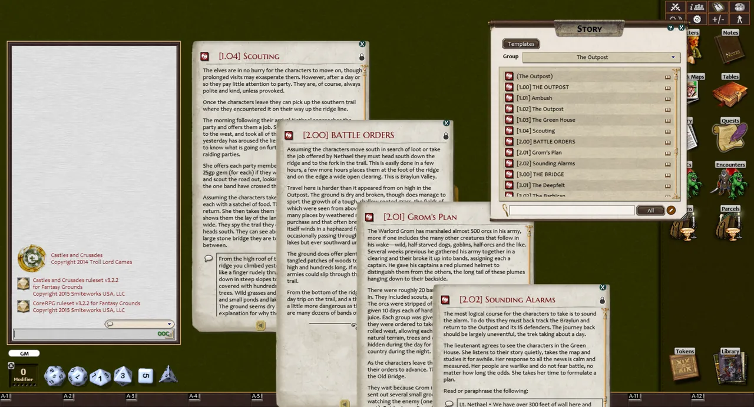Open the chat mode dropdown above chat entry
The height and width of the screenshot is (407, 754).
click(140, 324)
